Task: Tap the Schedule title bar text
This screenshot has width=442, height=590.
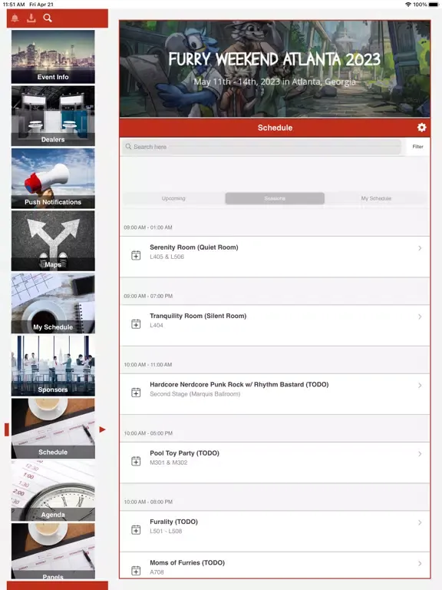Action: tap(275, 128)
